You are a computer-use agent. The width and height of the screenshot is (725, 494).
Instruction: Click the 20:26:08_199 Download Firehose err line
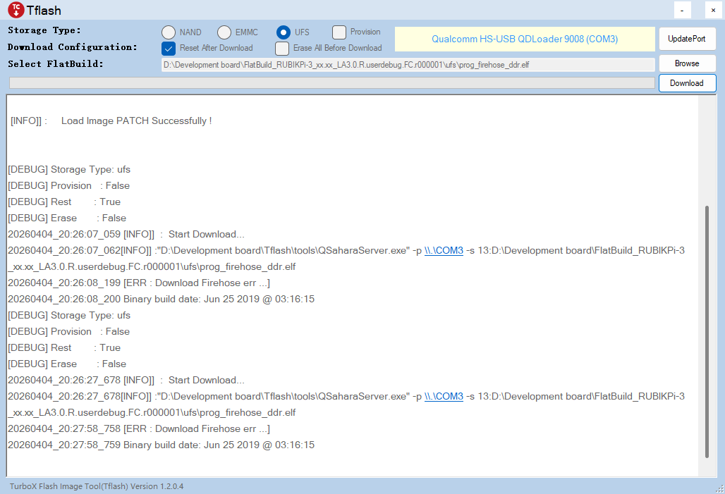pyautogui.click(x=139, y=283)
